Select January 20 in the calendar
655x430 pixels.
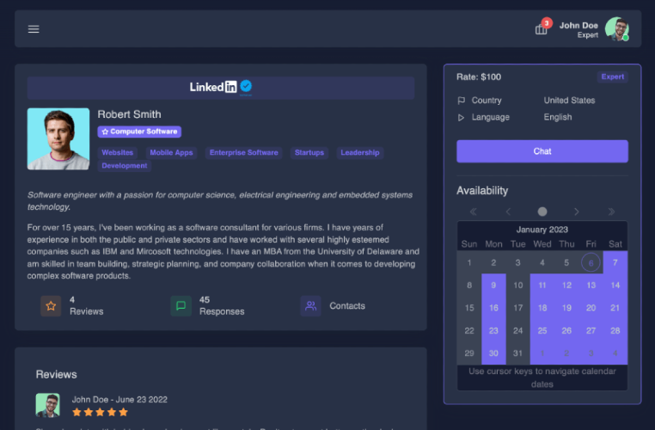tap(591, 308)
